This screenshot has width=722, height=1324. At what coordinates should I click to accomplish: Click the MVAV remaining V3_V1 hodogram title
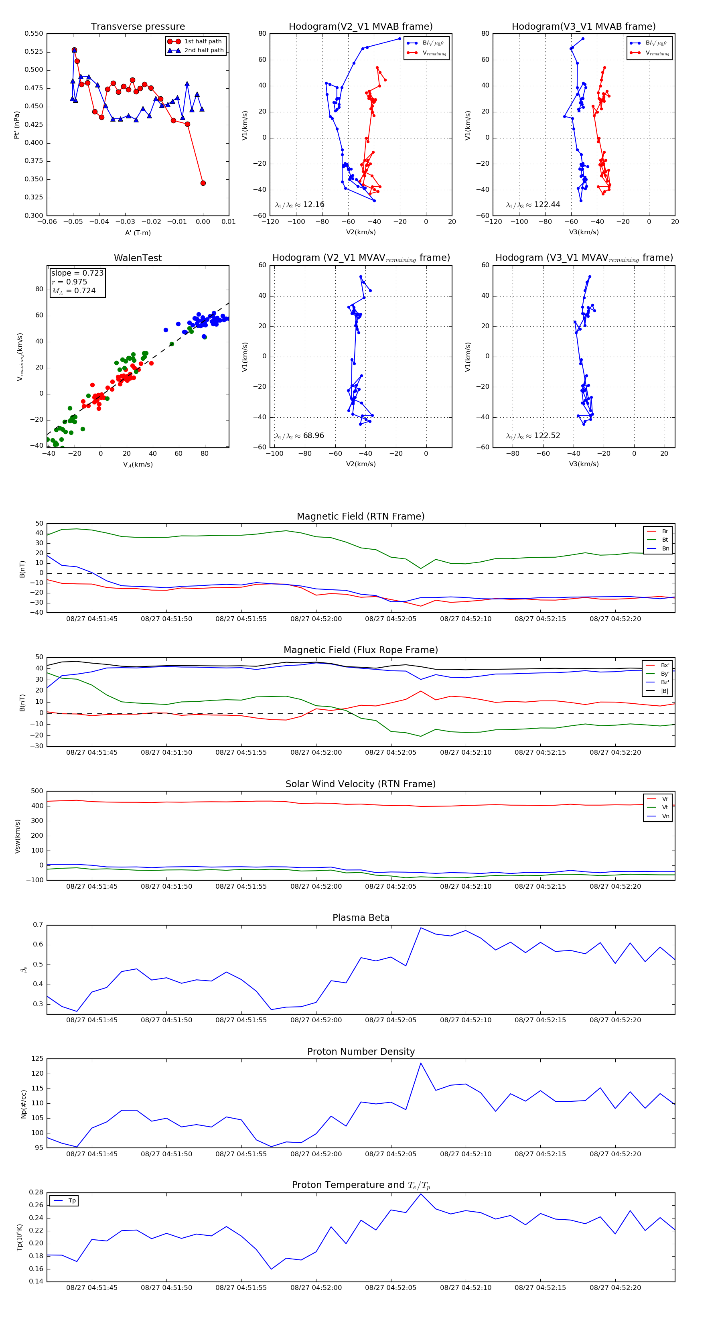pyautogui.click(x=584, y=258)
